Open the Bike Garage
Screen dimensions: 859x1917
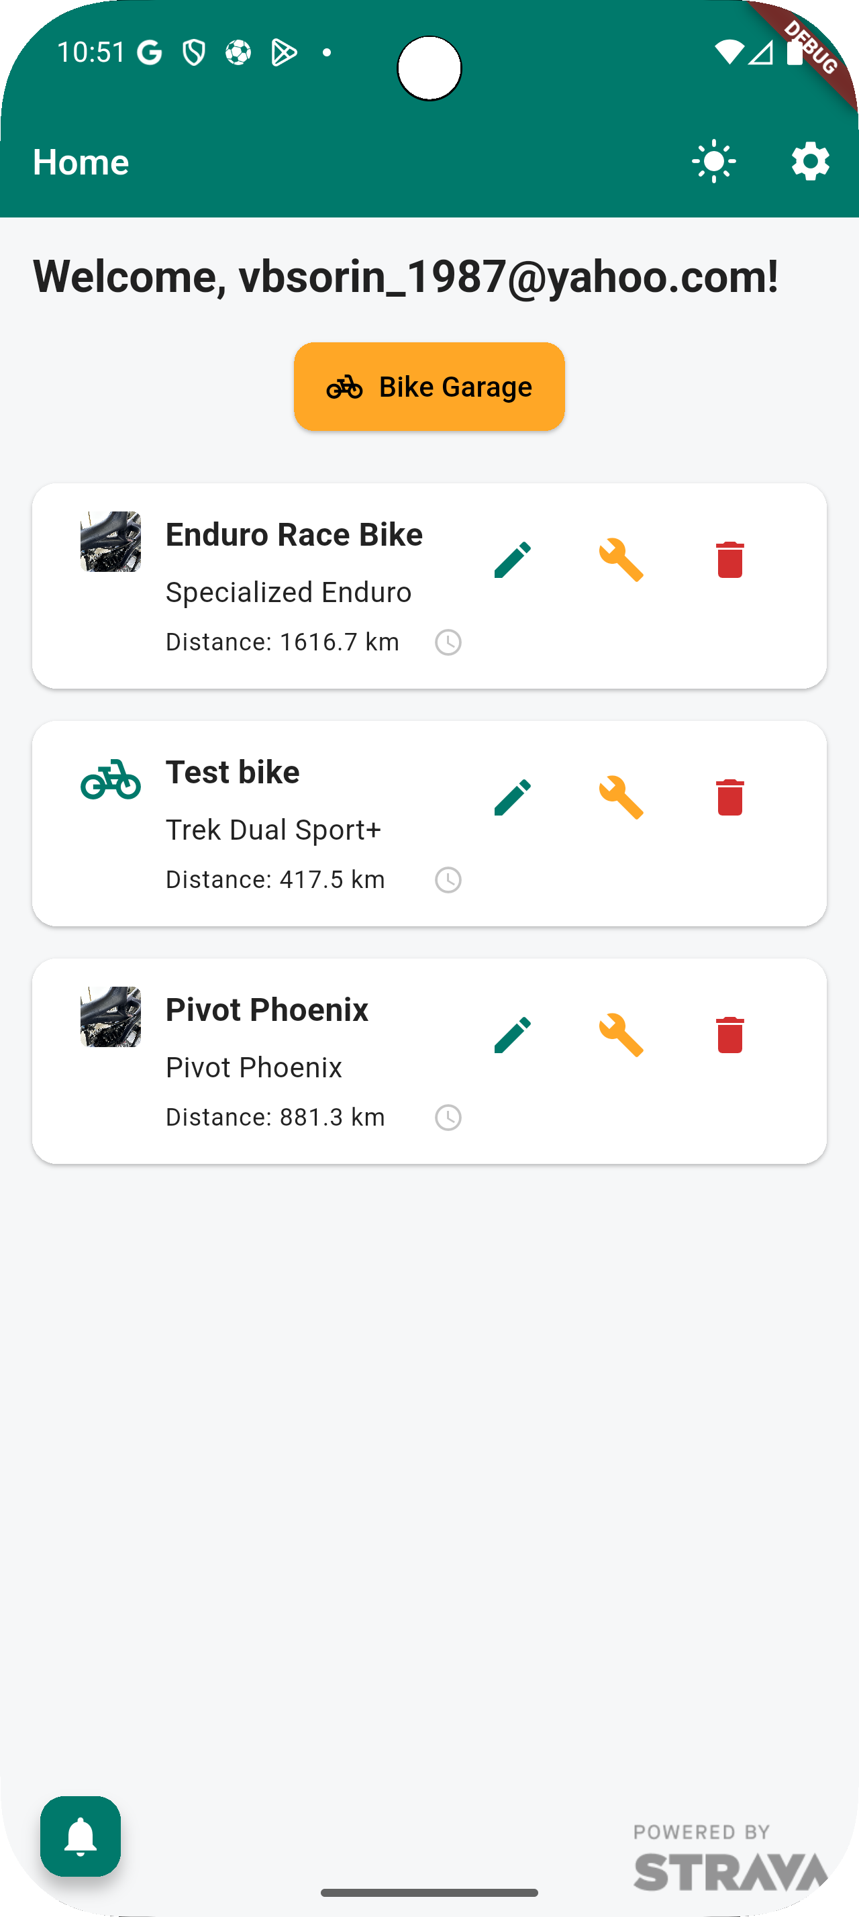tap(429, 387)
